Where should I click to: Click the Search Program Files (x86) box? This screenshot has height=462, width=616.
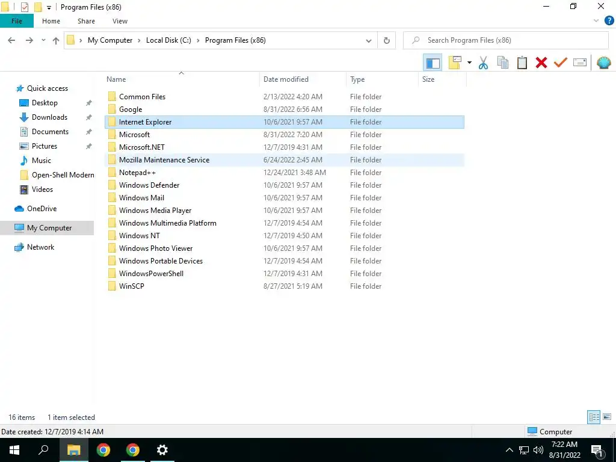pyautogui.click(x=505, y=40)
